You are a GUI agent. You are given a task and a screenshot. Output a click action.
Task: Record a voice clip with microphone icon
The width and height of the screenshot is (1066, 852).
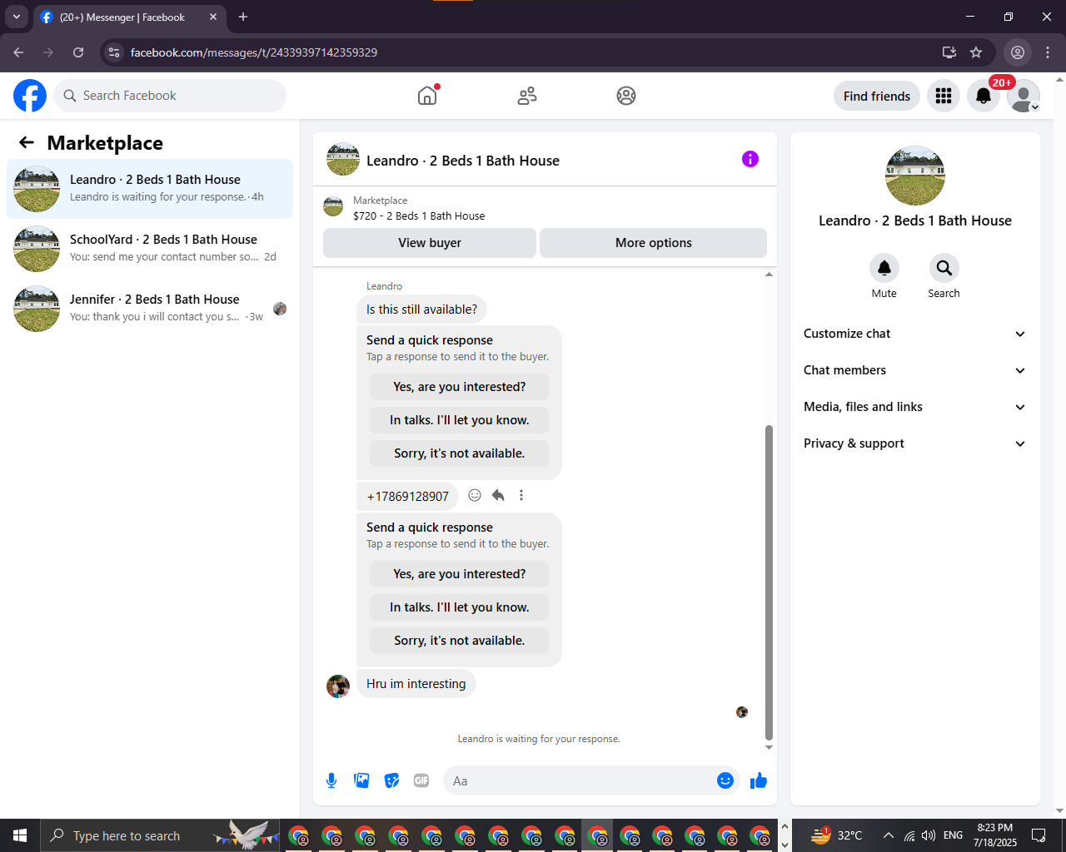coord(331,780)
